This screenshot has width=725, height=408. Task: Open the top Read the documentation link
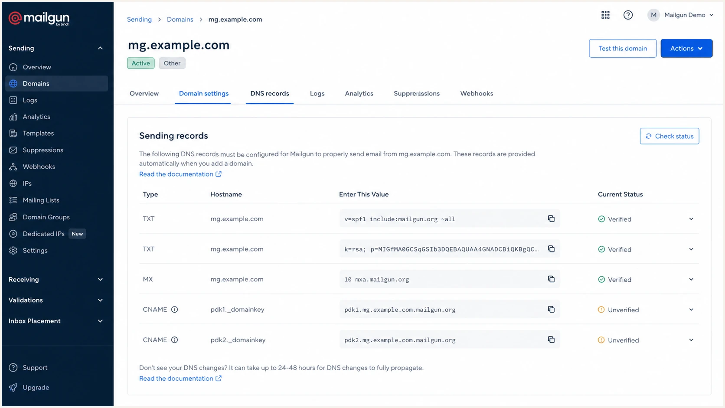(180, 174)
